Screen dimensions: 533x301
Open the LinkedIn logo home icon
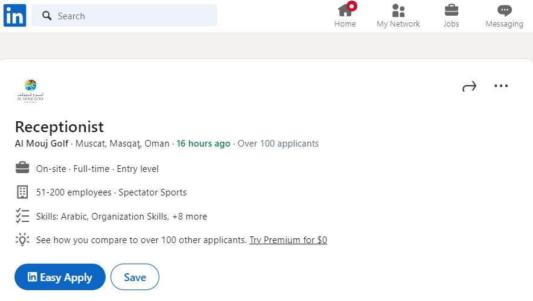pyautogui.click(x=14, y=15)
